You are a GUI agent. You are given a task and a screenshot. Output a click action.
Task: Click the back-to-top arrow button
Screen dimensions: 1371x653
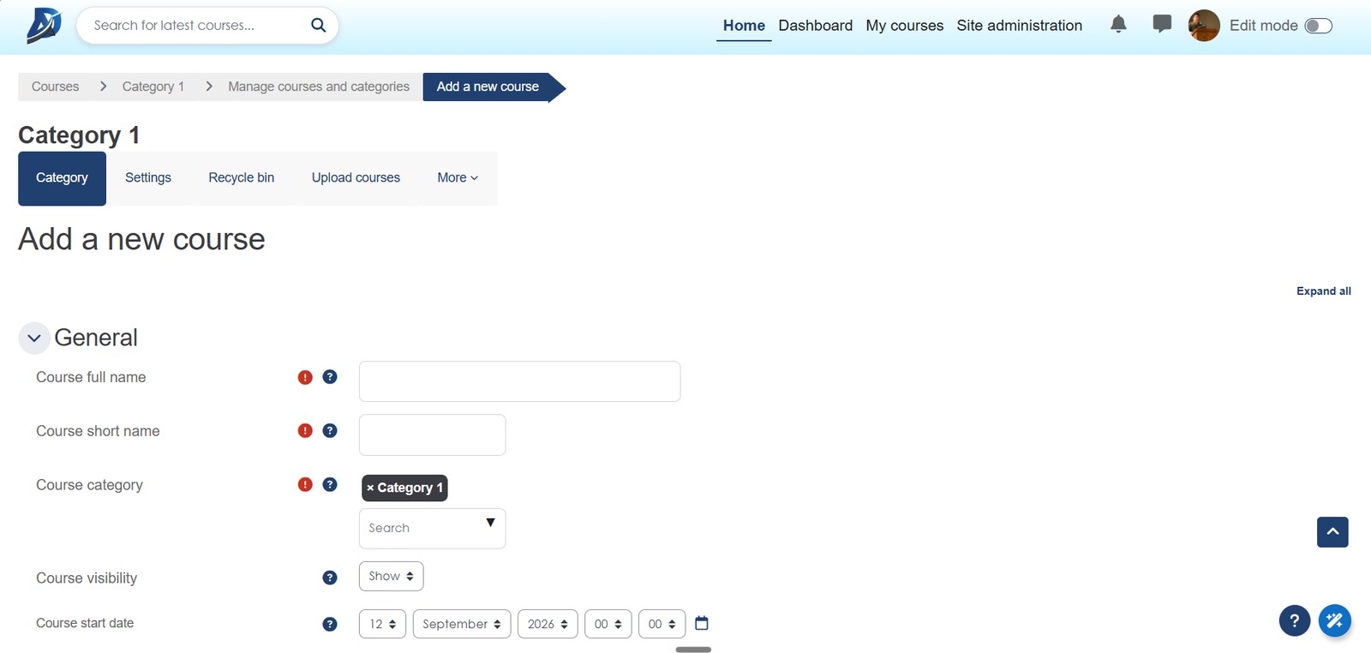click(x=1332, y=532)
